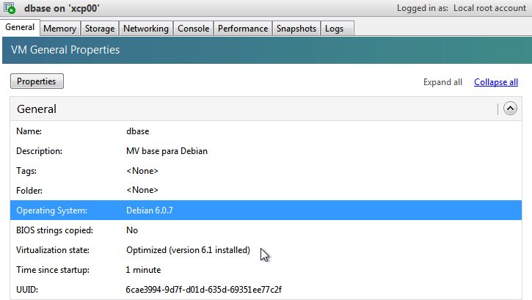The width and height of the screenshot is (532, 300).
Task: Open the Storage tab
Action: [x=100, y=29]
